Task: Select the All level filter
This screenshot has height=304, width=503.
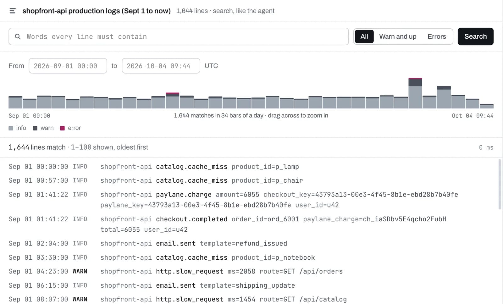Action: 364,36
